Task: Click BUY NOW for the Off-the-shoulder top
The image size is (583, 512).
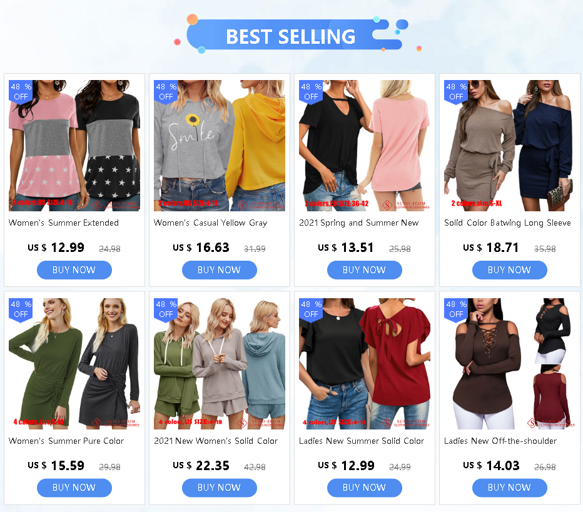Action: click(x=509, y=488)
